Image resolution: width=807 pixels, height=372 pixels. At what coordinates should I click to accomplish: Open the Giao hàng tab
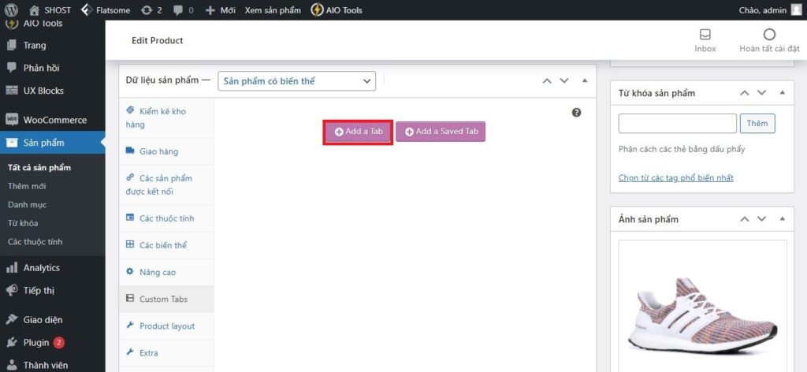tap(158, 151)
